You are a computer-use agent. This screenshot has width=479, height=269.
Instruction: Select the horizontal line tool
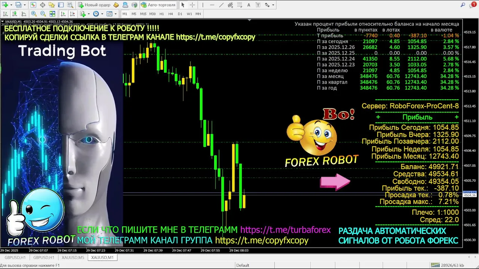212,5
